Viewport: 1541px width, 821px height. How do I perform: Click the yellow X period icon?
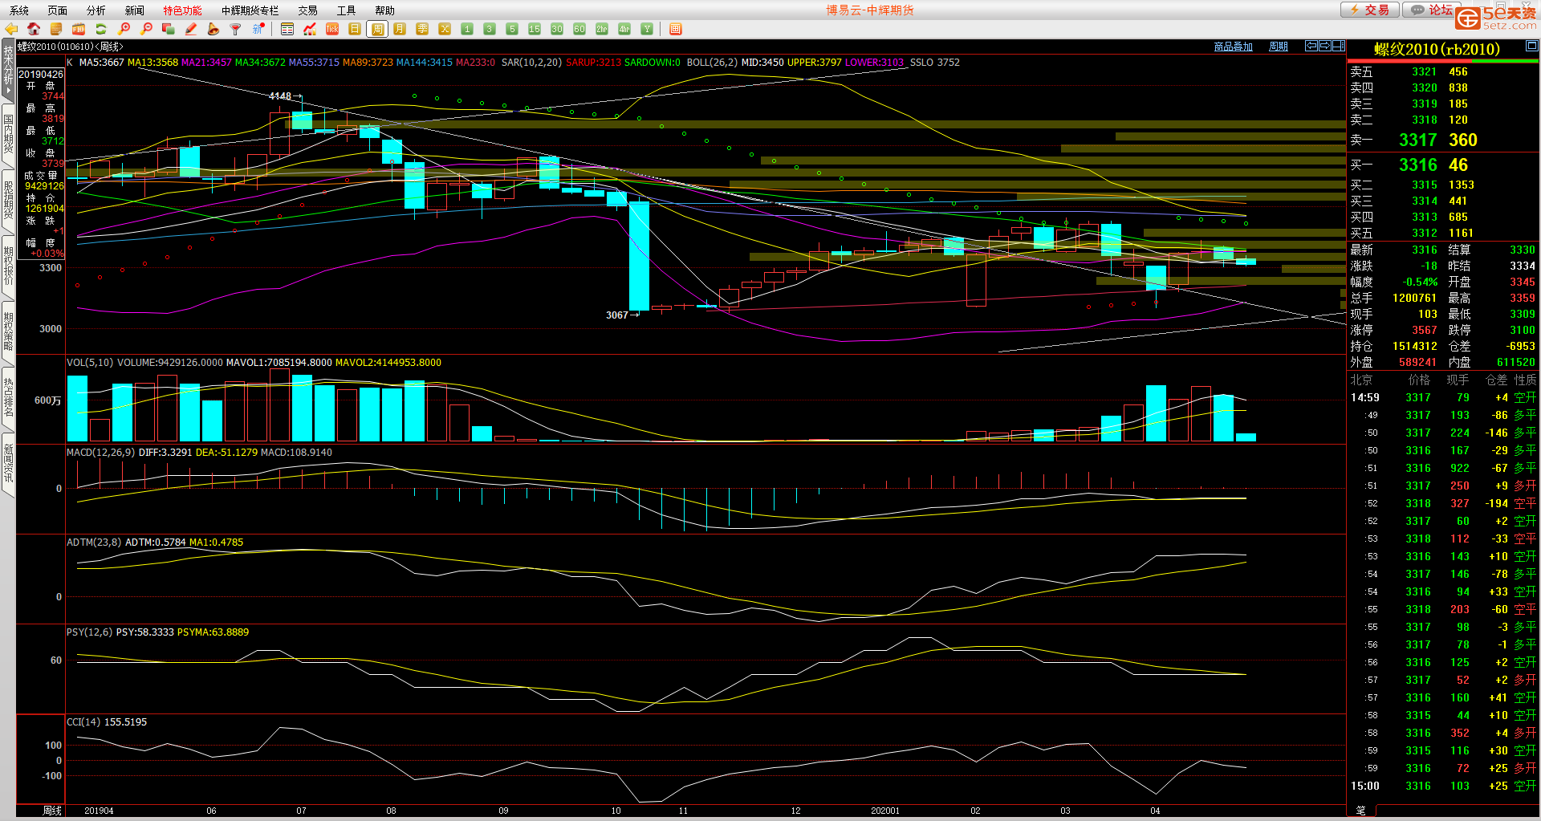[x=445, y=29]
